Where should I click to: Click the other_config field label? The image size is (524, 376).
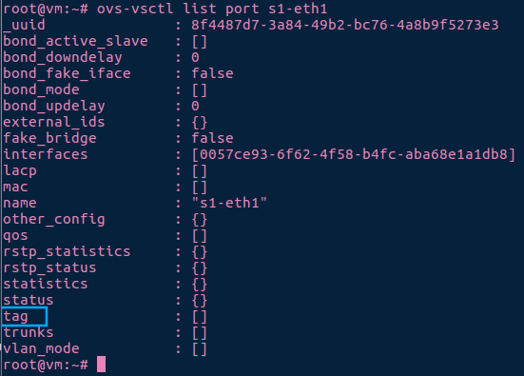(x=54, y=220)
